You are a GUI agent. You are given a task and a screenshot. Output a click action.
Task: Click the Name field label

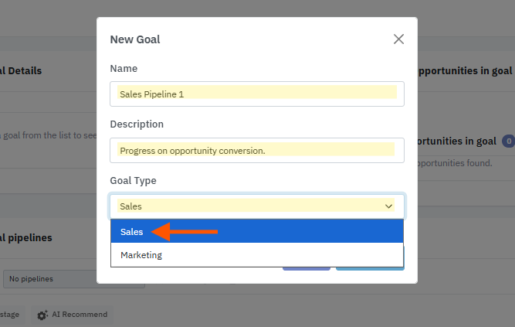point(124,69)
